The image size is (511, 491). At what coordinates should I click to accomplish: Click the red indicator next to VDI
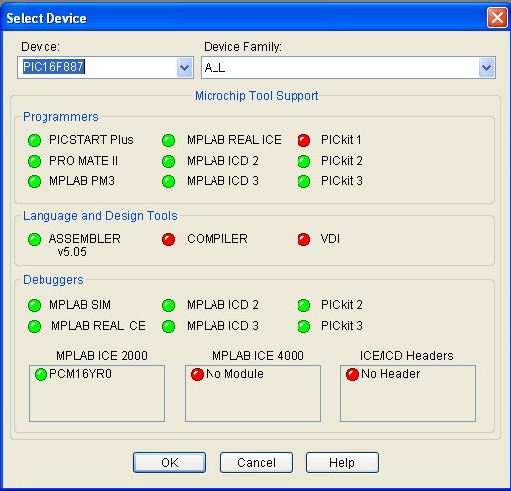coord(303,239)
